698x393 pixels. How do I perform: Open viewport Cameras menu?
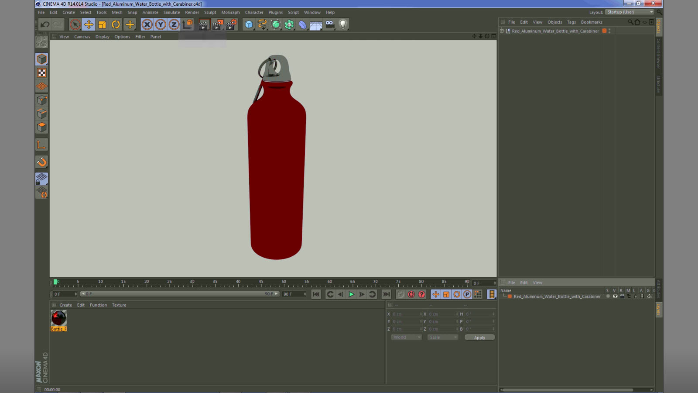point(82,37)
